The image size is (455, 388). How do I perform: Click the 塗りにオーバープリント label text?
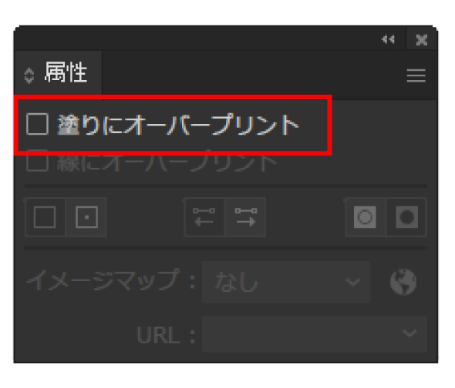178,124
